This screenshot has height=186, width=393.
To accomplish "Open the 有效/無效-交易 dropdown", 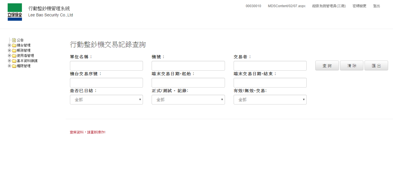I will [x=270, y=100].
